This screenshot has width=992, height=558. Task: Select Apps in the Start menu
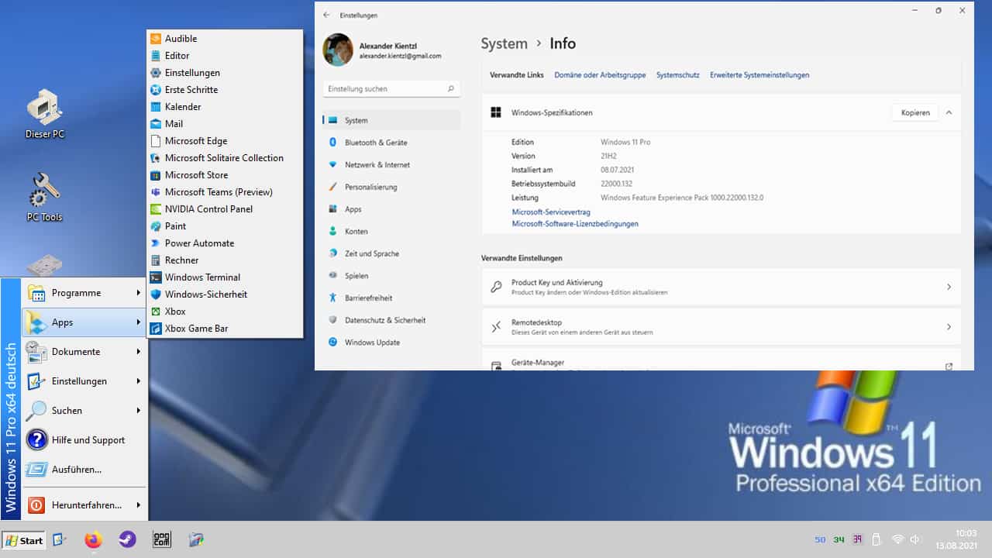84,322
